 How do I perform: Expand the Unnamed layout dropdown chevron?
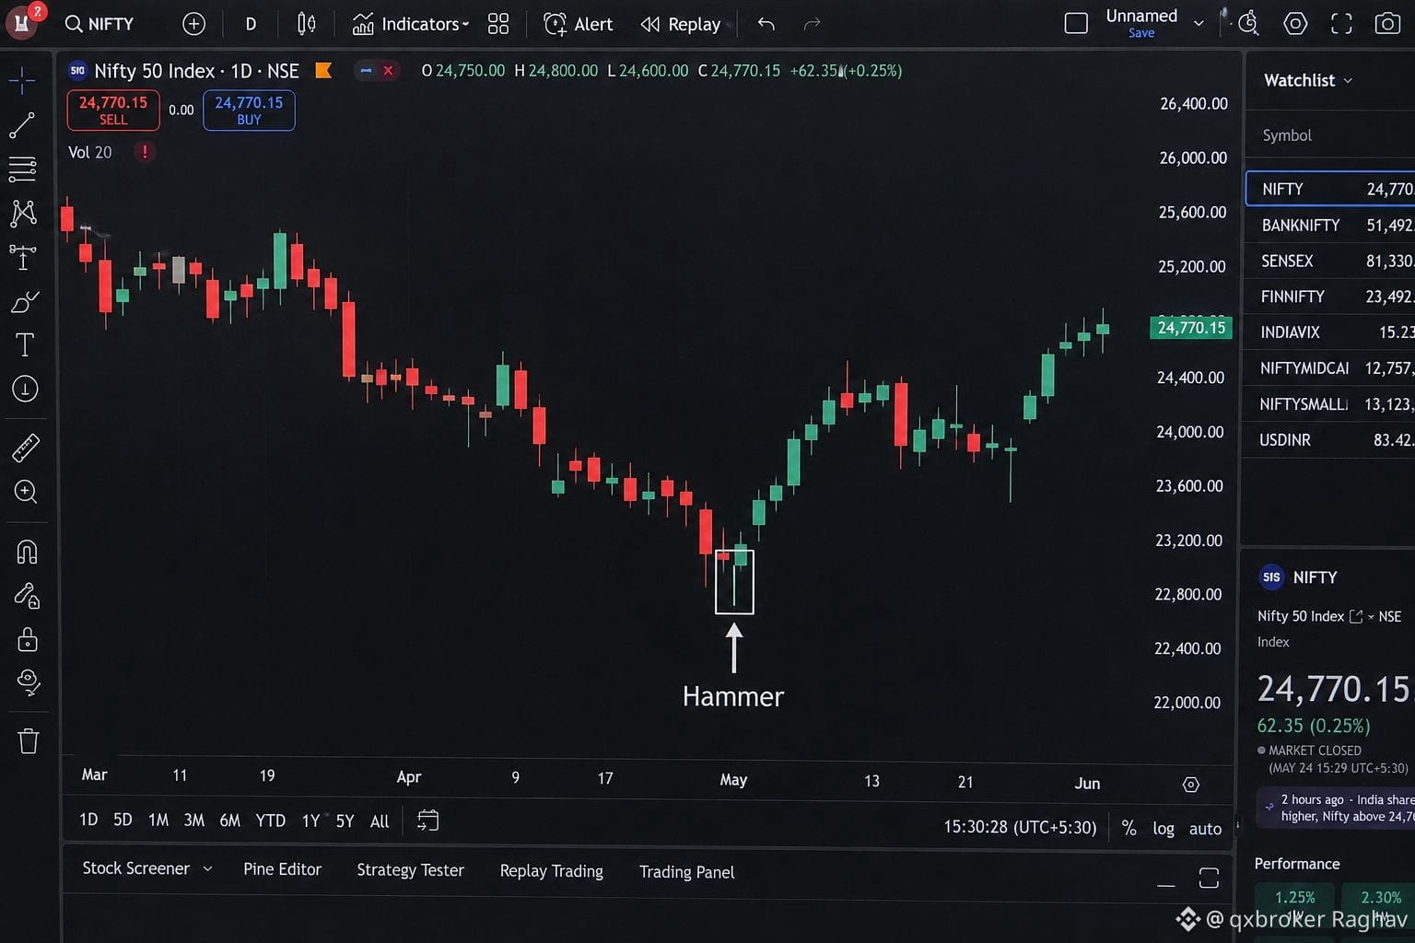[1199, 23]
